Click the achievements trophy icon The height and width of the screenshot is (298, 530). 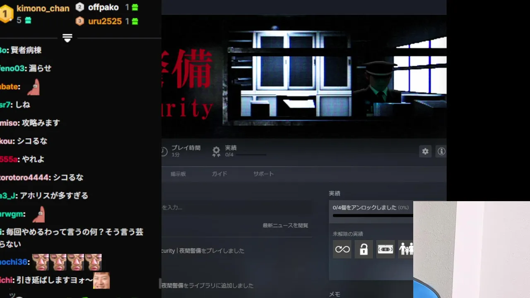click(x=216, y=151)
